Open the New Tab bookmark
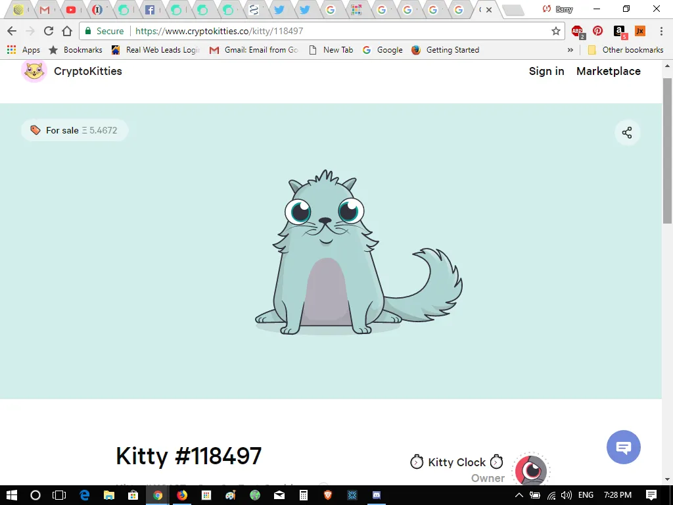The width and height of the screenshot is (673, 505). [x=331, y=50]
